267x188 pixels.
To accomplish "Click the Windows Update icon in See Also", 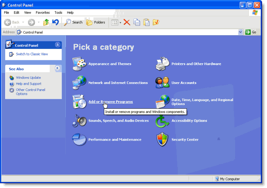I will (11, 78).
